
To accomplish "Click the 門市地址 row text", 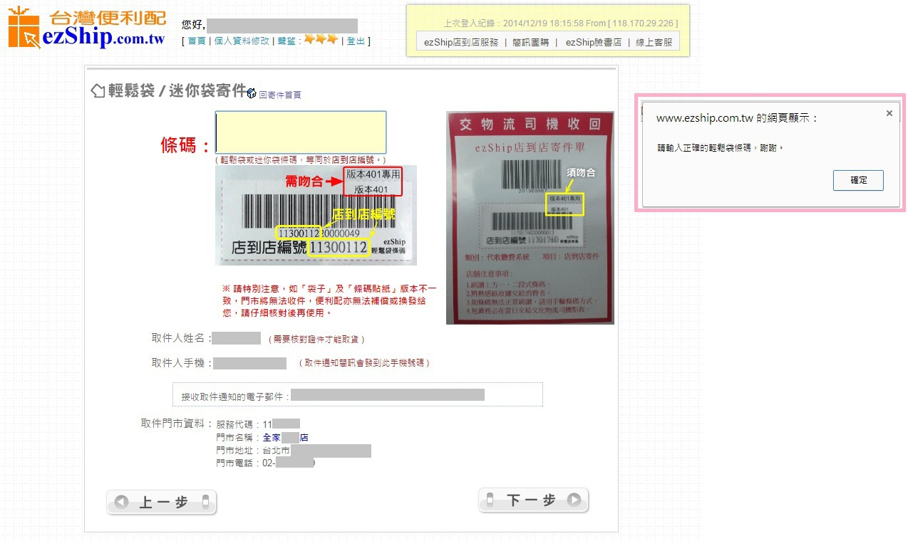I will [x=253, y=451].
